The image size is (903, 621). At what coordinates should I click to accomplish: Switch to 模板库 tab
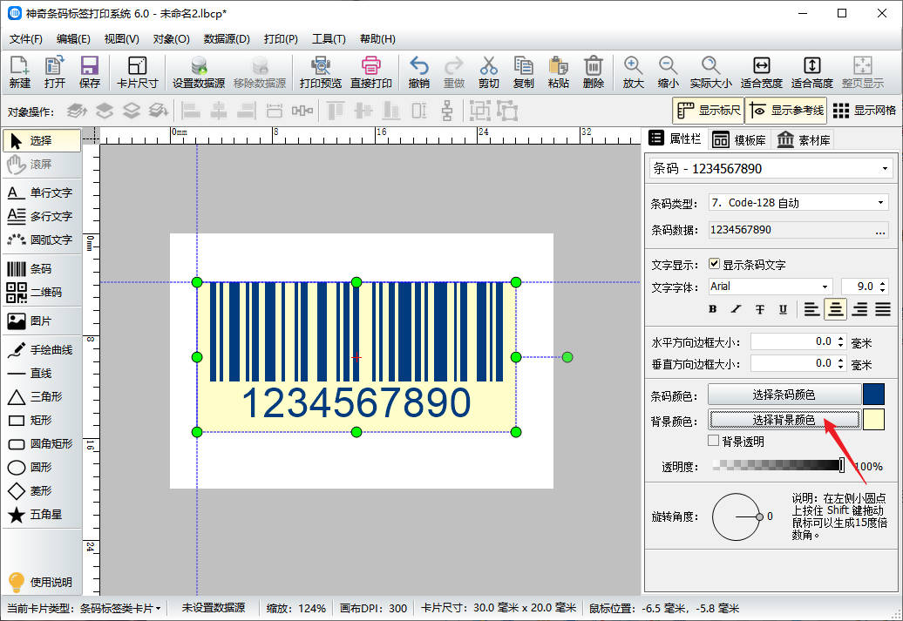(x=739, y=140)
